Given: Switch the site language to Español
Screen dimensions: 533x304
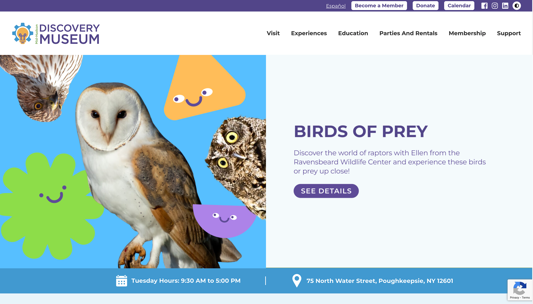Looking at the screenshot, I should pos(336,6).
